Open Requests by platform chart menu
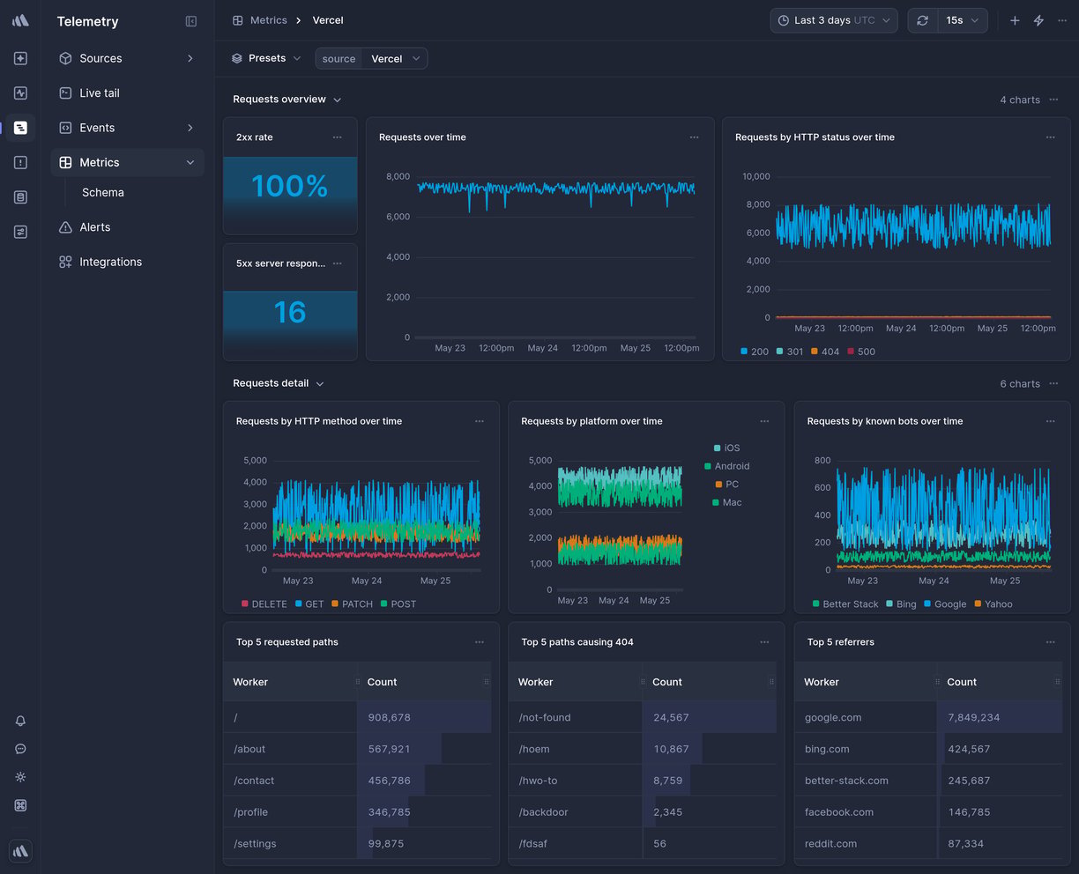The height and width of the screenshot is (874, 1079). (x=764, y=421)
